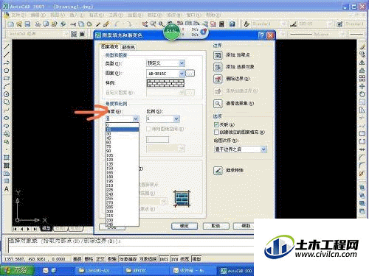Open the Help (帮助) menu
Screen dimensions: 369x276
(213, 15)
